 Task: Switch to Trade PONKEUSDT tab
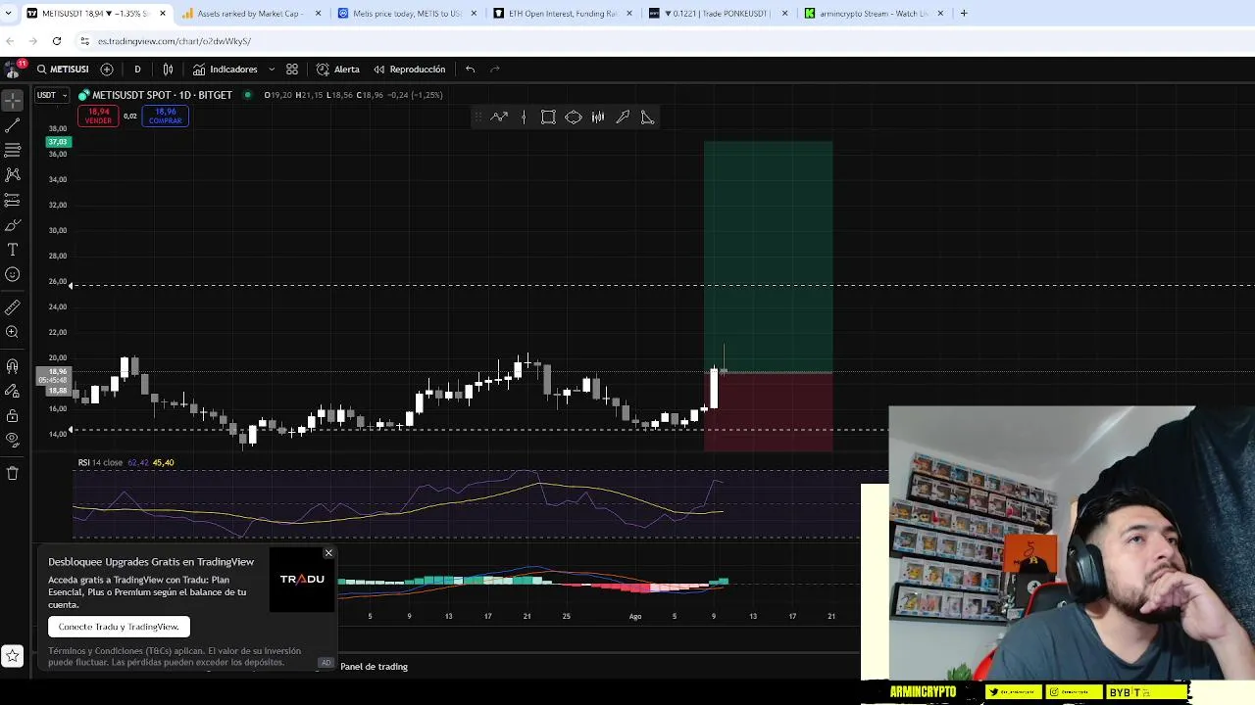click(x=718, y=14)
